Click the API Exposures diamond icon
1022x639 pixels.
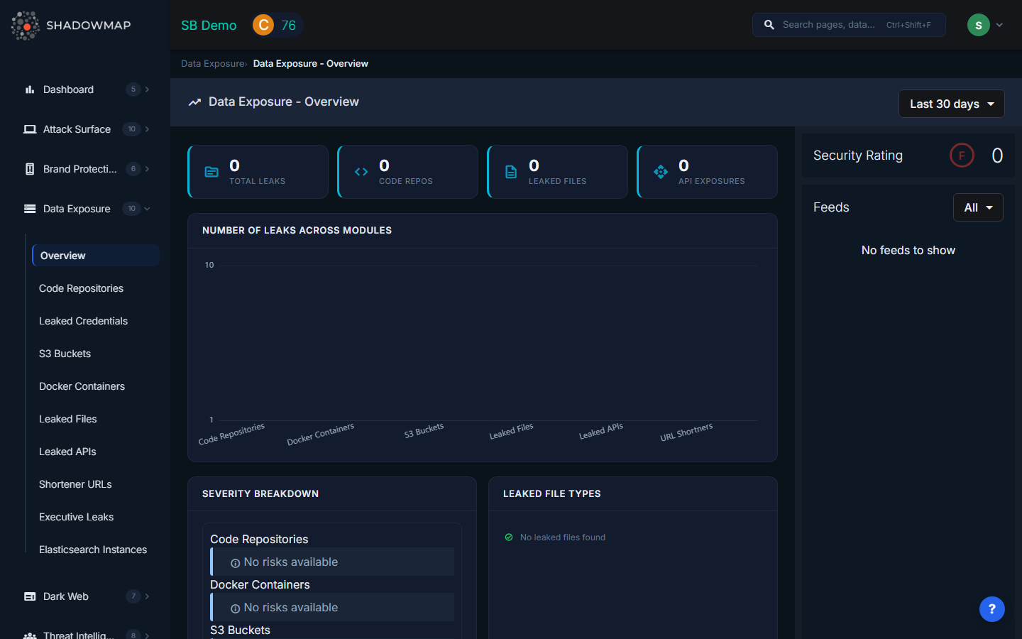tap(660, 171)
